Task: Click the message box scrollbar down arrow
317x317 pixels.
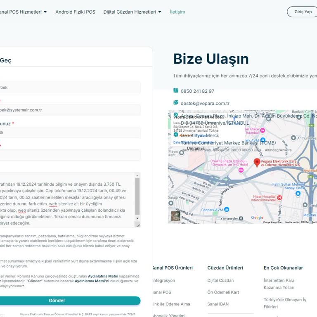Action: coord(137,218)
